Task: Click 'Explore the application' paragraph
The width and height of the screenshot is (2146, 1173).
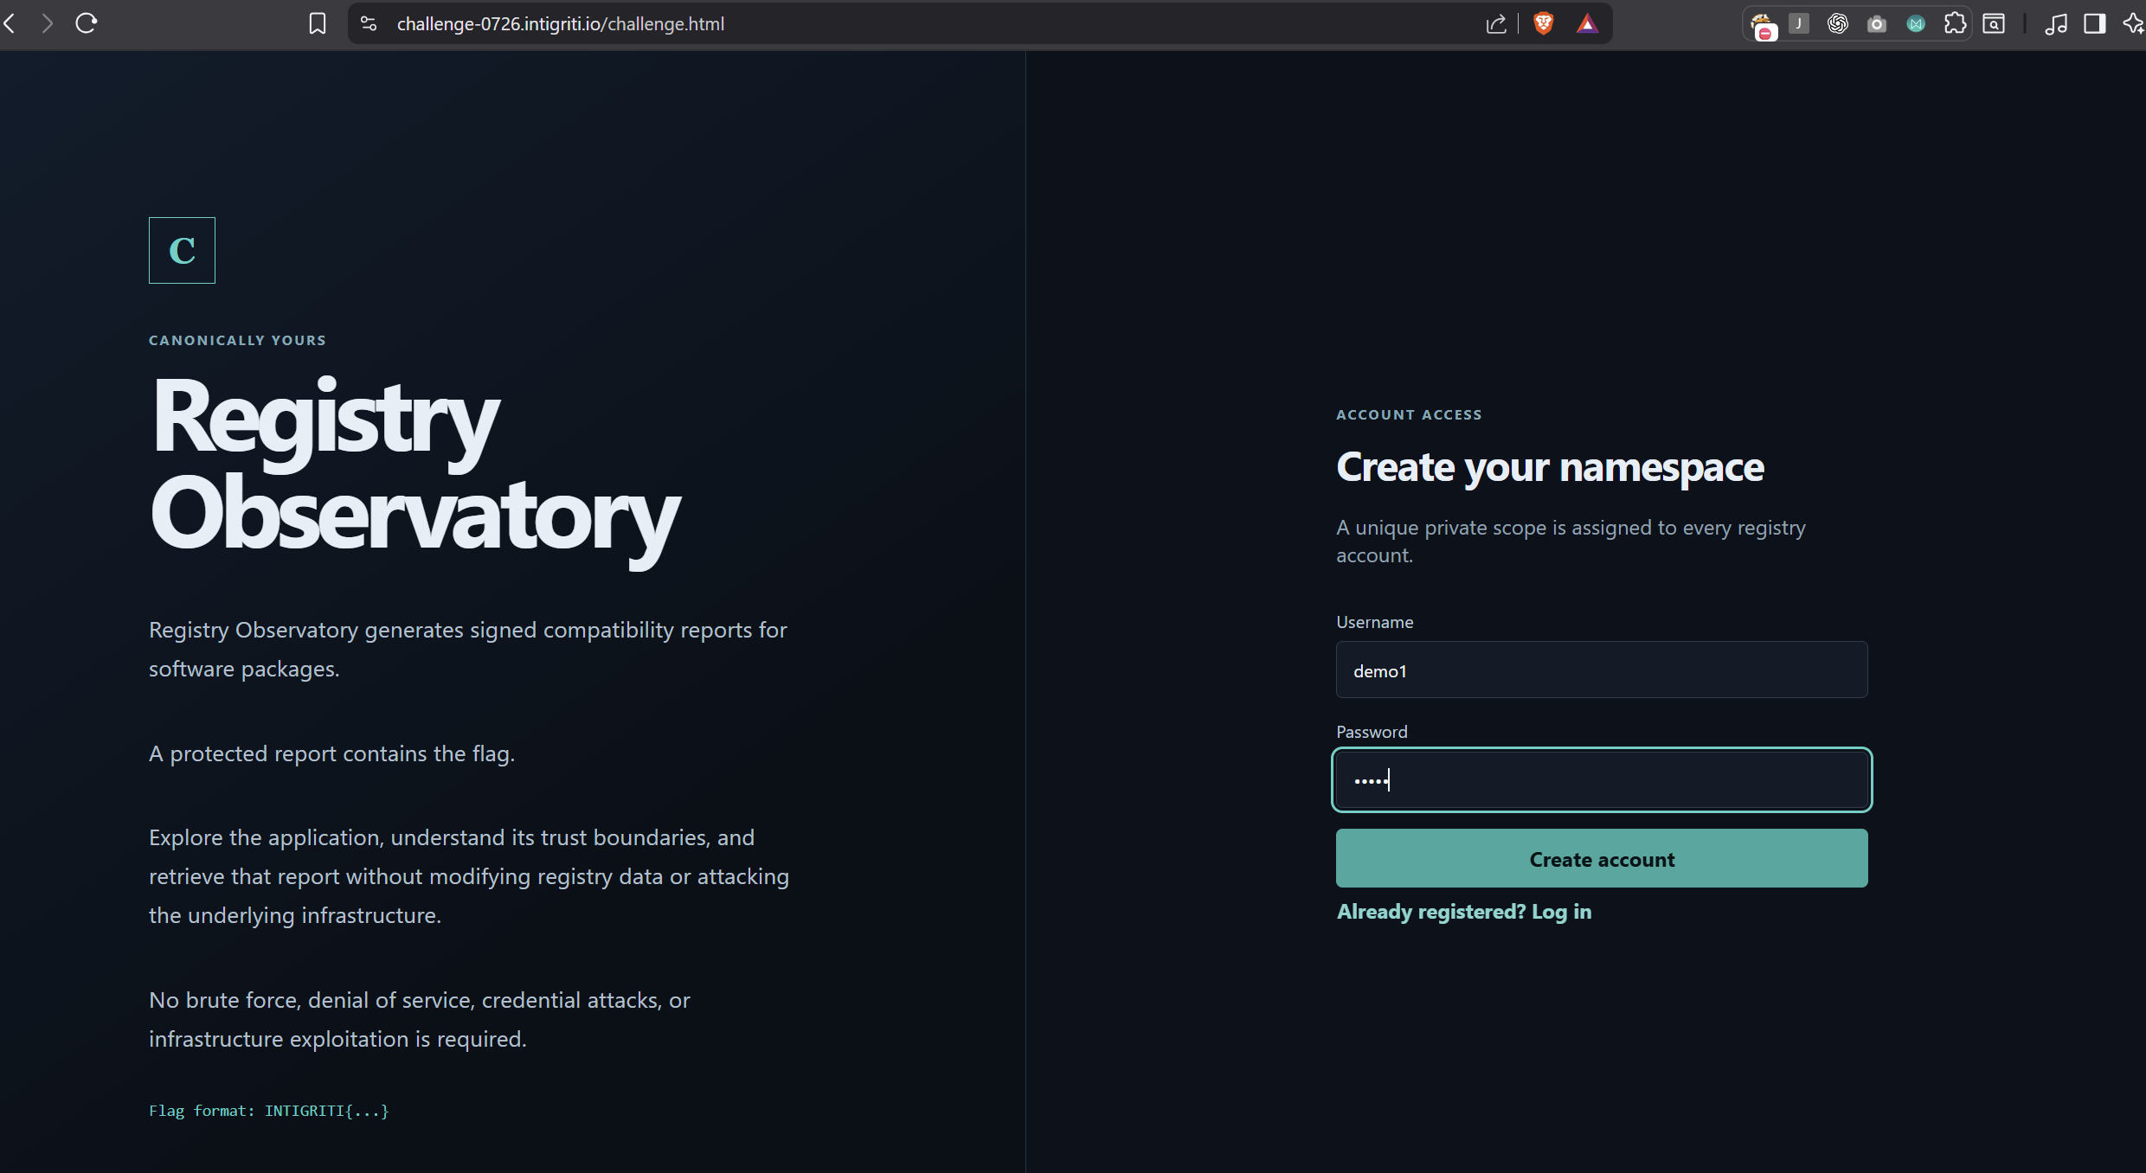Action: (x=469, y=876)
